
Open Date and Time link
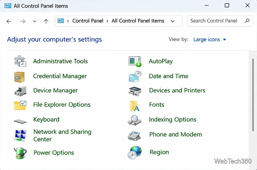(169, 76)
